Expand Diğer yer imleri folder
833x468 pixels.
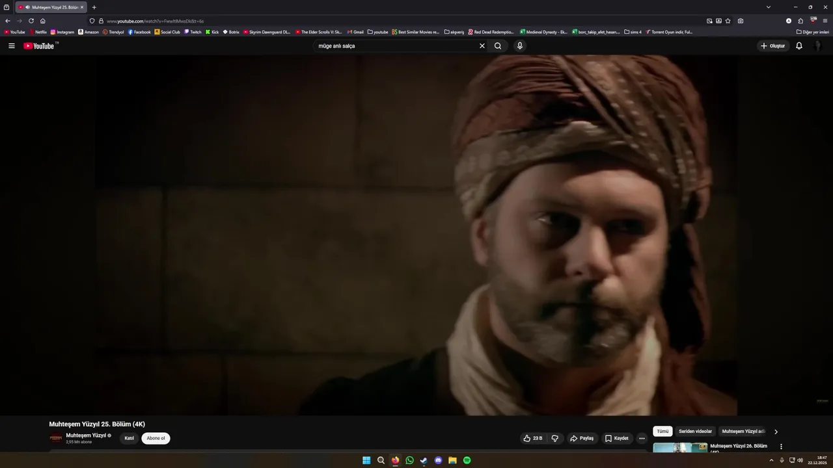[x=813, y=32]
